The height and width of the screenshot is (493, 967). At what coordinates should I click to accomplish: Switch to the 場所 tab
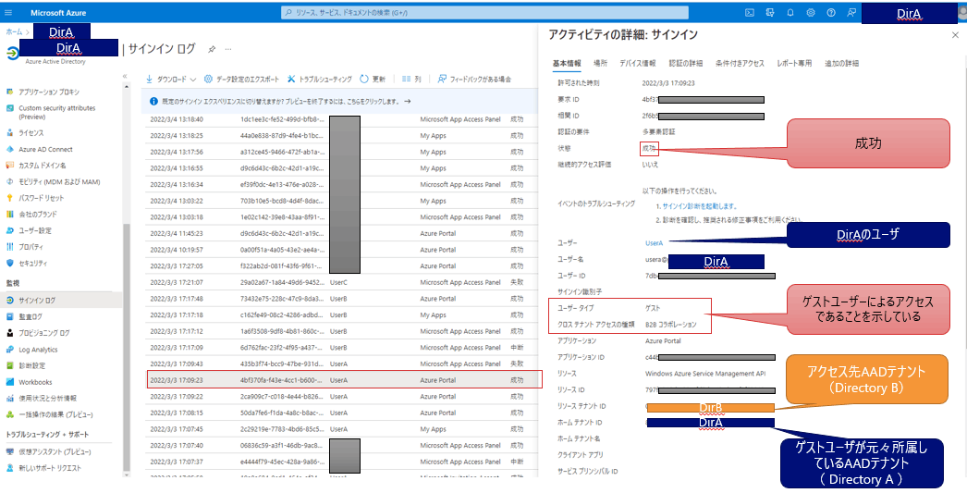click(x=600, y=64)
